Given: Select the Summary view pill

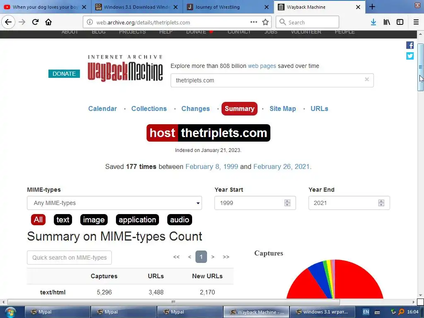Looking at the screenshot, I should [239, 109].
